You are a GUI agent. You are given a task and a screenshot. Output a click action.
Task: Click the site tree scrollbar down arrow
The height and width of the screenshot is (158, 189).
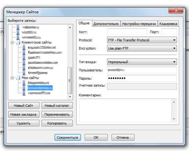pyautogui.click(x=70, y=97)
